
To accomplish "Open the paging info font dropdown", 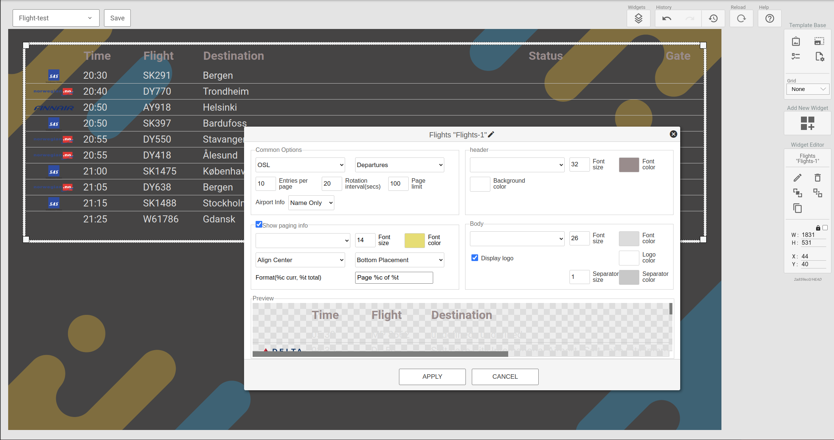I will 303,241.
